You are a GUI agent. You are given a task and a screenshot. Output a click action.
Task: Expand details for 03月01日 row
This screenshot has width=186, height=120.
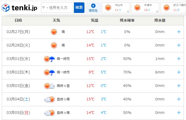tap(179, 59)
